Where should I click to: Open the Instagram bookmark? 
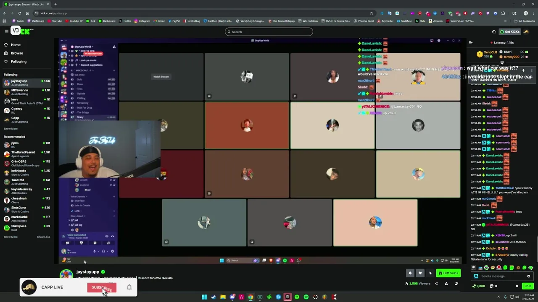[x=142, y=21]
